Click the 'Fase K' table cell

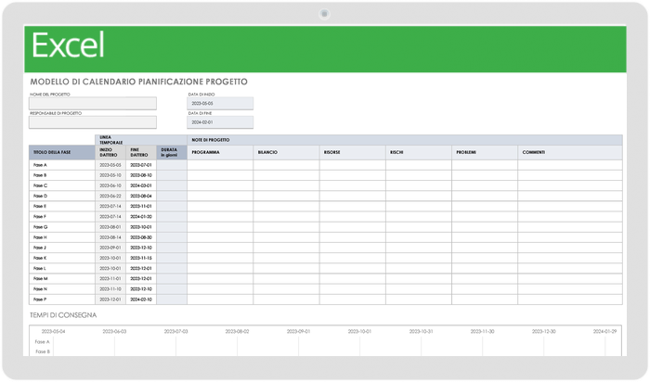point(62,259)
